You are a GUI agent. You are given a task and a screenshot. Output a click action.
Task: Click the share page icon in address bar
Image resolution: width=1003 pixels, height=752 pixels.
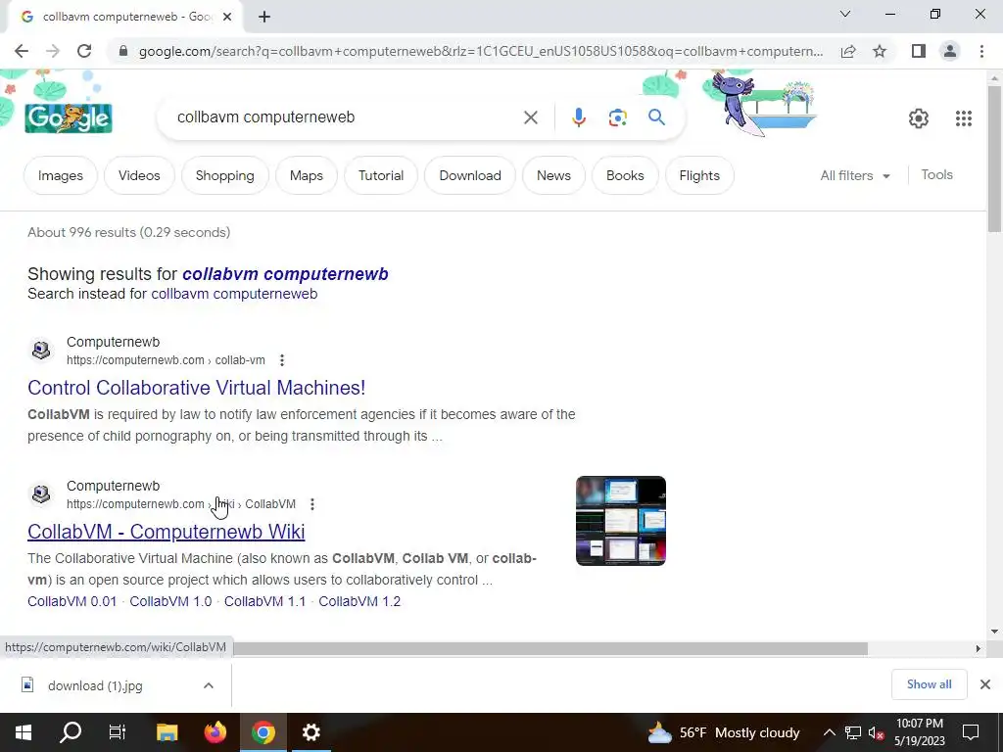tap(848, 51)
